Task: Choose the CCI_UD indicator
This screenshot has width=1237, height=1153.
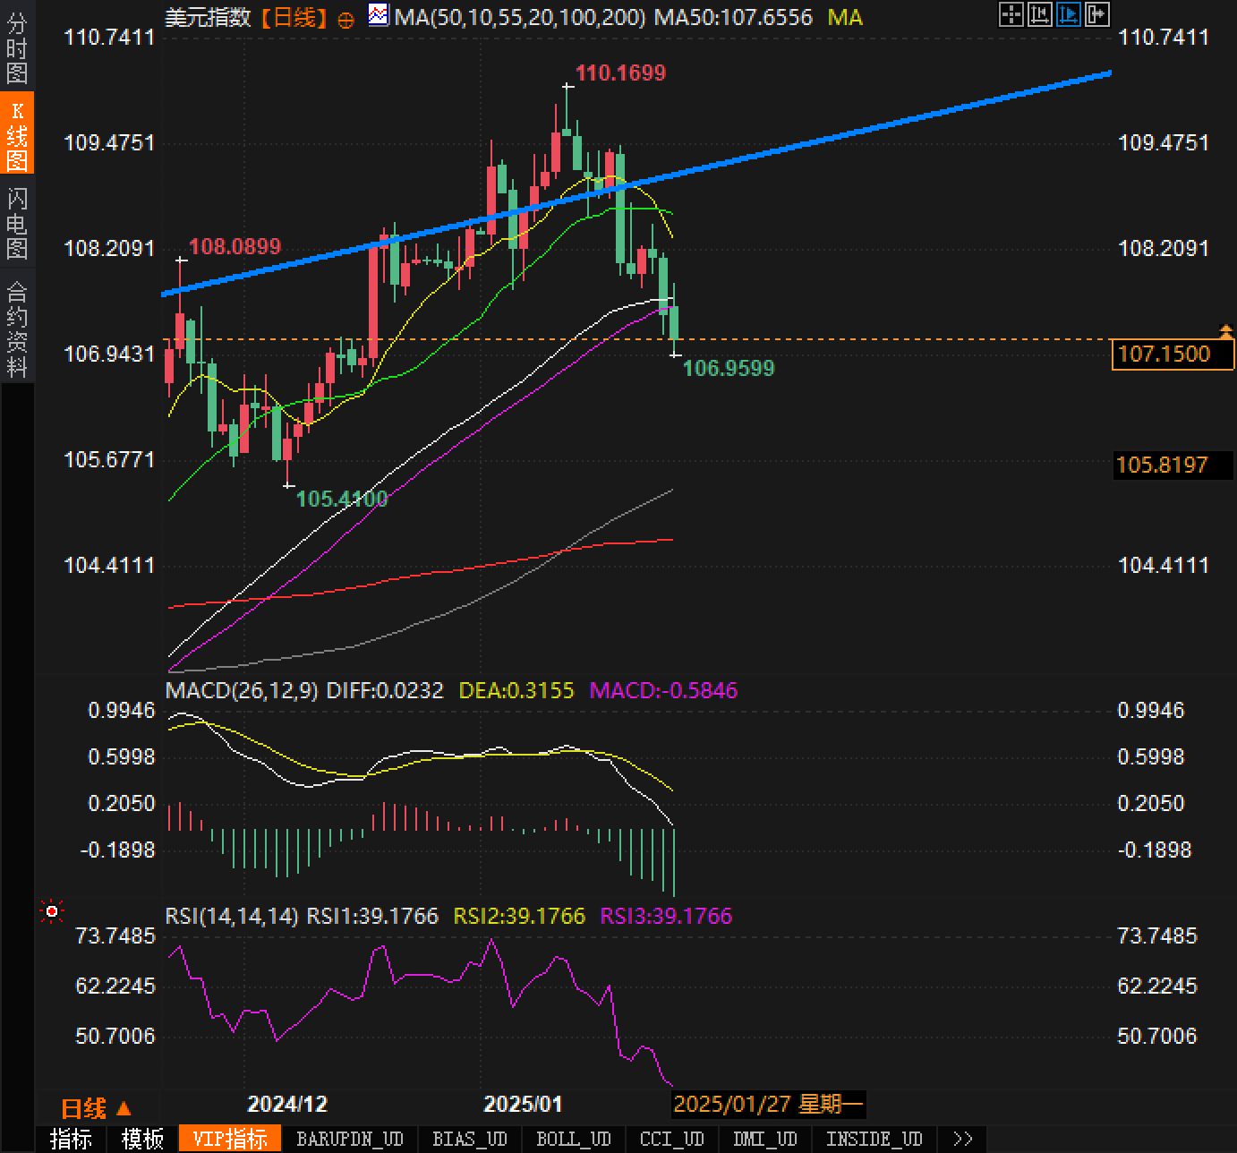Action: (672, 1139)
